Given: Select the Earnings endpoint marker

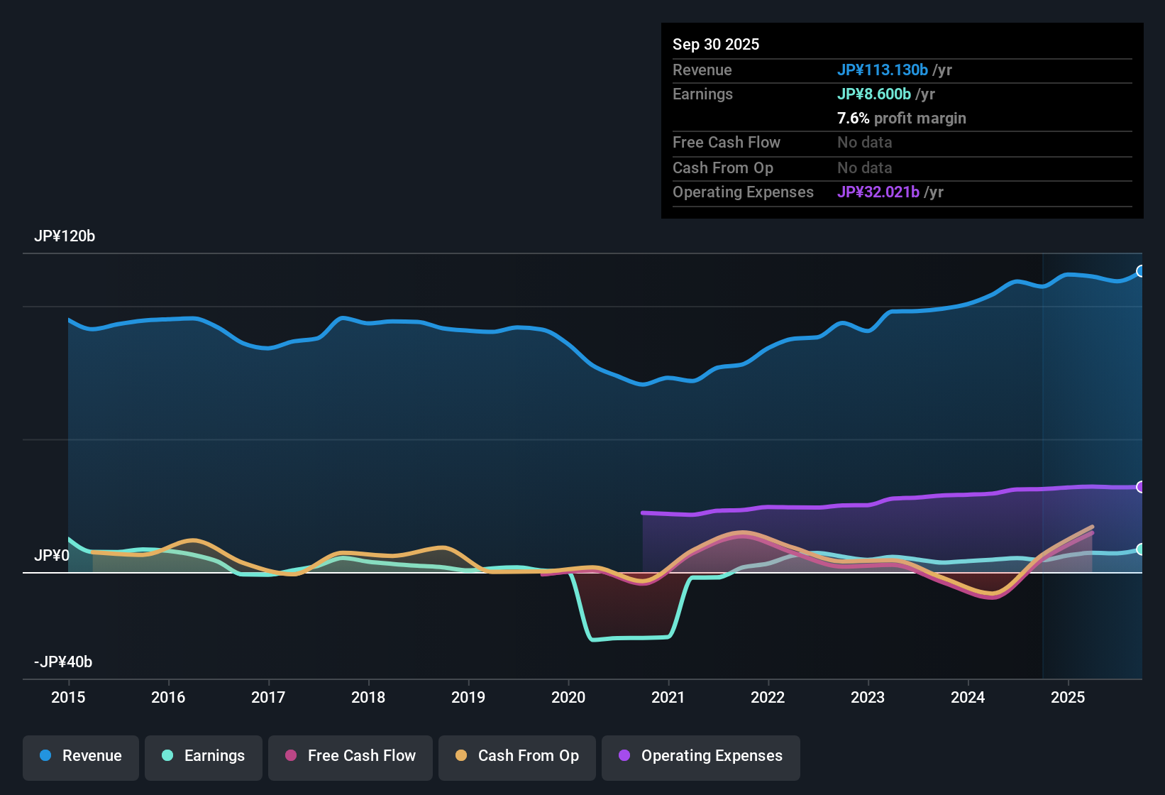Looking at the screenshot, I should 1141,549.
